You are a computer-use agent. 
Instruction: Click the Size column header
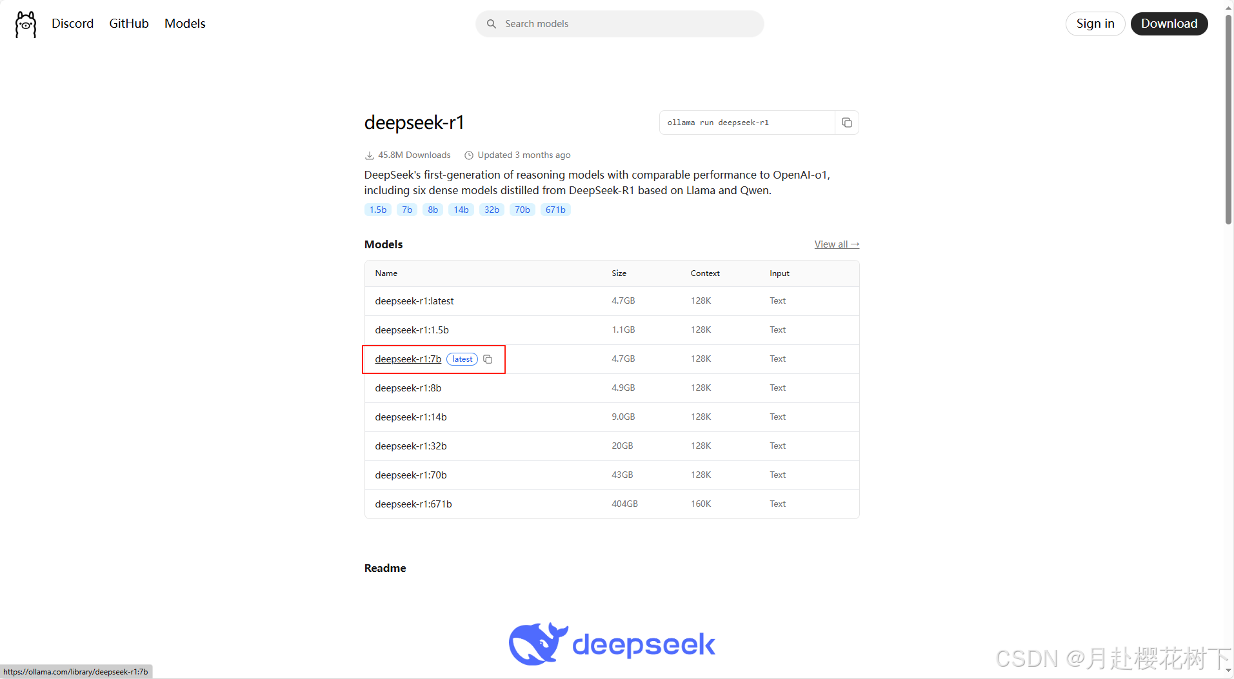click(619, 273)
